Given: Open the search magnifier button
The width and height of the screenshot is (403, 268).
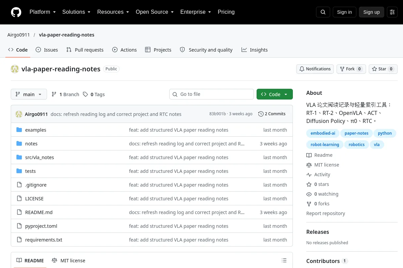Looking at the screenshot, I should (x=323, y=12).
